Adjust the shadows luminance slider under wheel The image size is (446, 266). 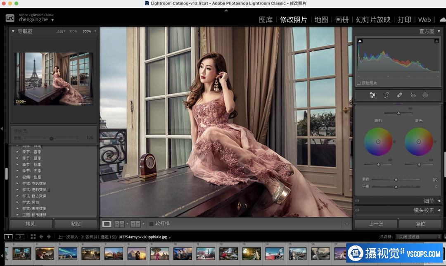click(378, 164)
